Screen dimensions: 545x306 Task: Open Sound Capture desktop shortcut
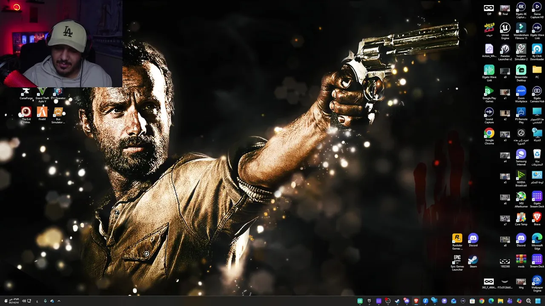[489, 115]
